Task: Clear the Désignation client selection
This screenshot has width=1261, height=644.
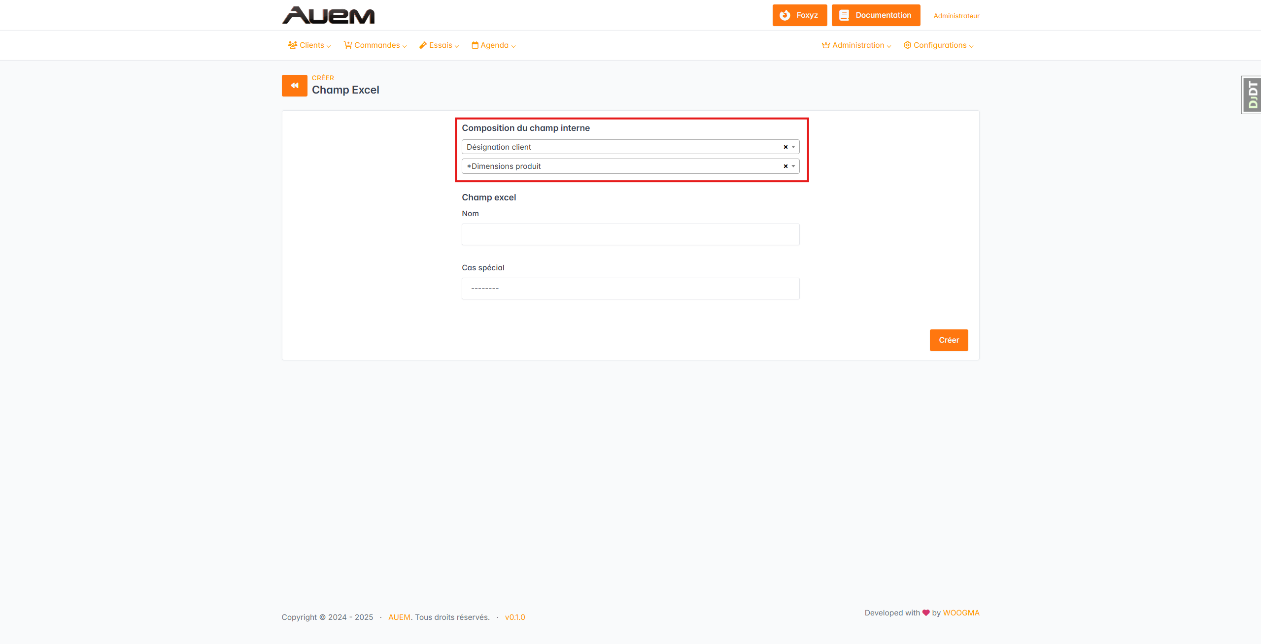Action: point(785,147)
